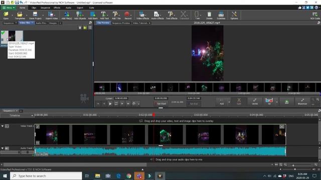The height and width of the screenshot is (180, 321).
Task: Adjust the Audio Track 1 volume slider
Action: click(x=11, y=152)
